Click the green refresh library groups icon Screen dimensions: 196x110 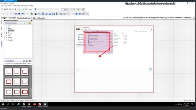(27, 23)
